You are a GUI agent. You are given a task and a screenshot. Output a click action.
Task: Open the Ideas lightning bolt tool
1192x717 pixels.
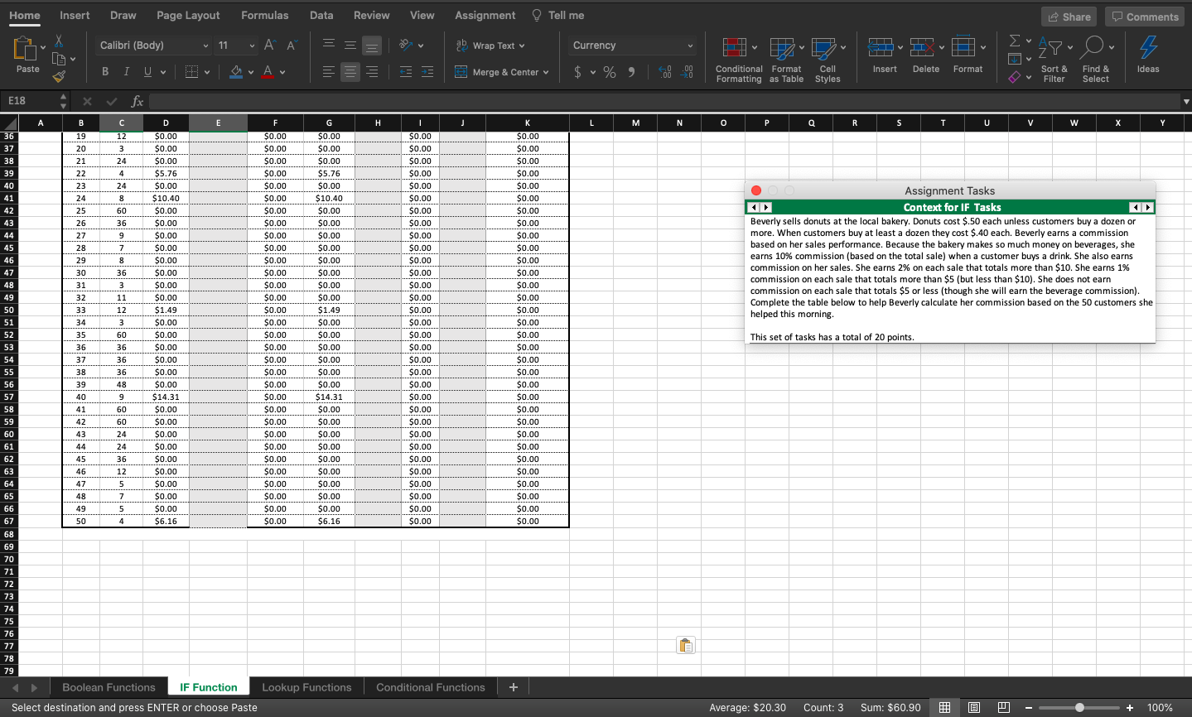[1147, 56]
